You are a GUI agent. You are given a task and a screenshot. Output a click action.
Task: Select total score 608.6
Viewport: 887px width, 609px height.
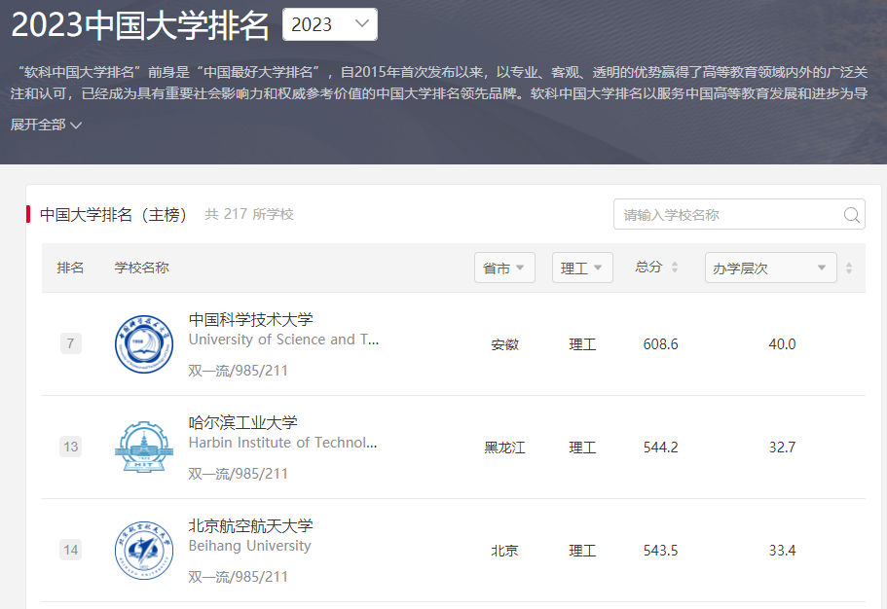tap(660, 344)
